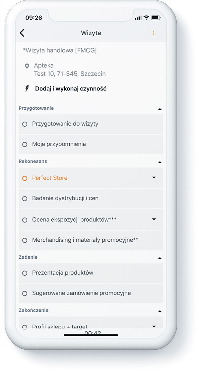
Task: Open the orange three-dot options menu
Action: 154,33
